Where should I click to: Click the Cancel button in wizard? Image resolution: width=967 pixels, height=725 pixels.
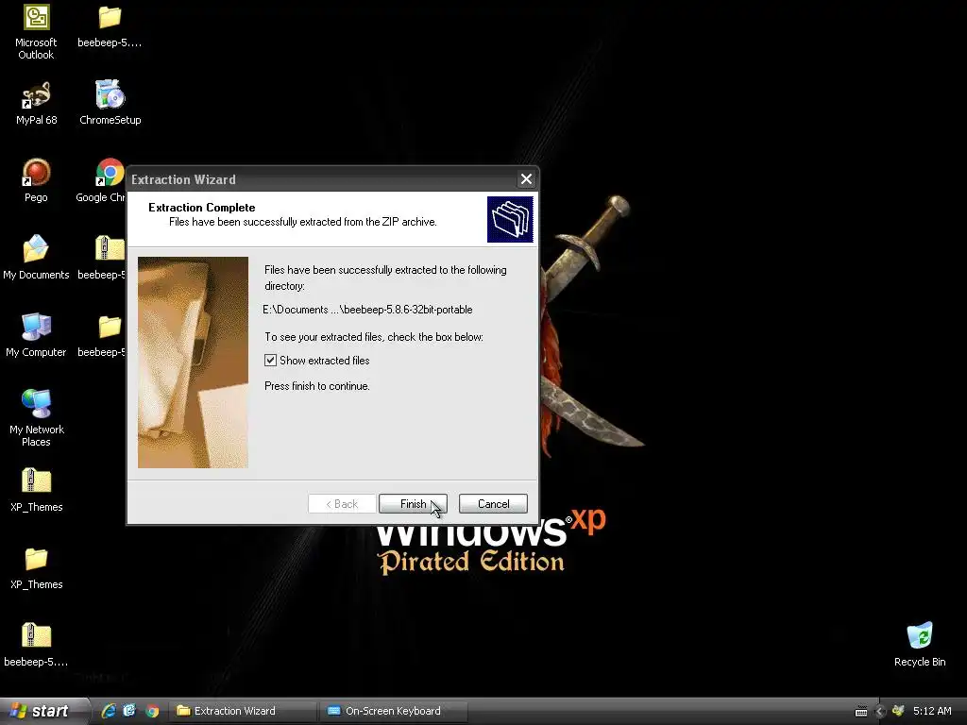coord(493,504)
